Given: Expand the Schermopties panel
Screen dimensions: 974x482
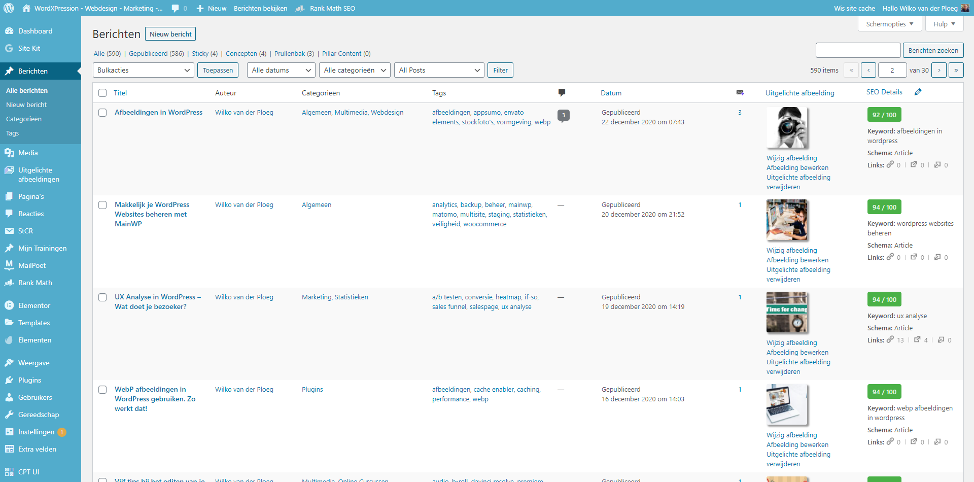Looking at the screenshot, I should pyautogui.click(x=890, y=24).
